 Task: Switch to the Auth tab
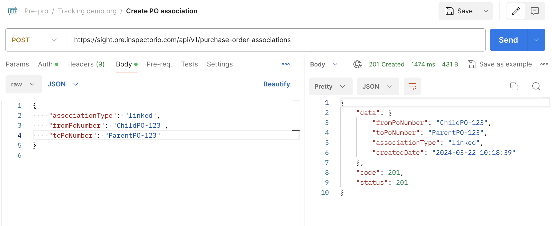(48, 64)
